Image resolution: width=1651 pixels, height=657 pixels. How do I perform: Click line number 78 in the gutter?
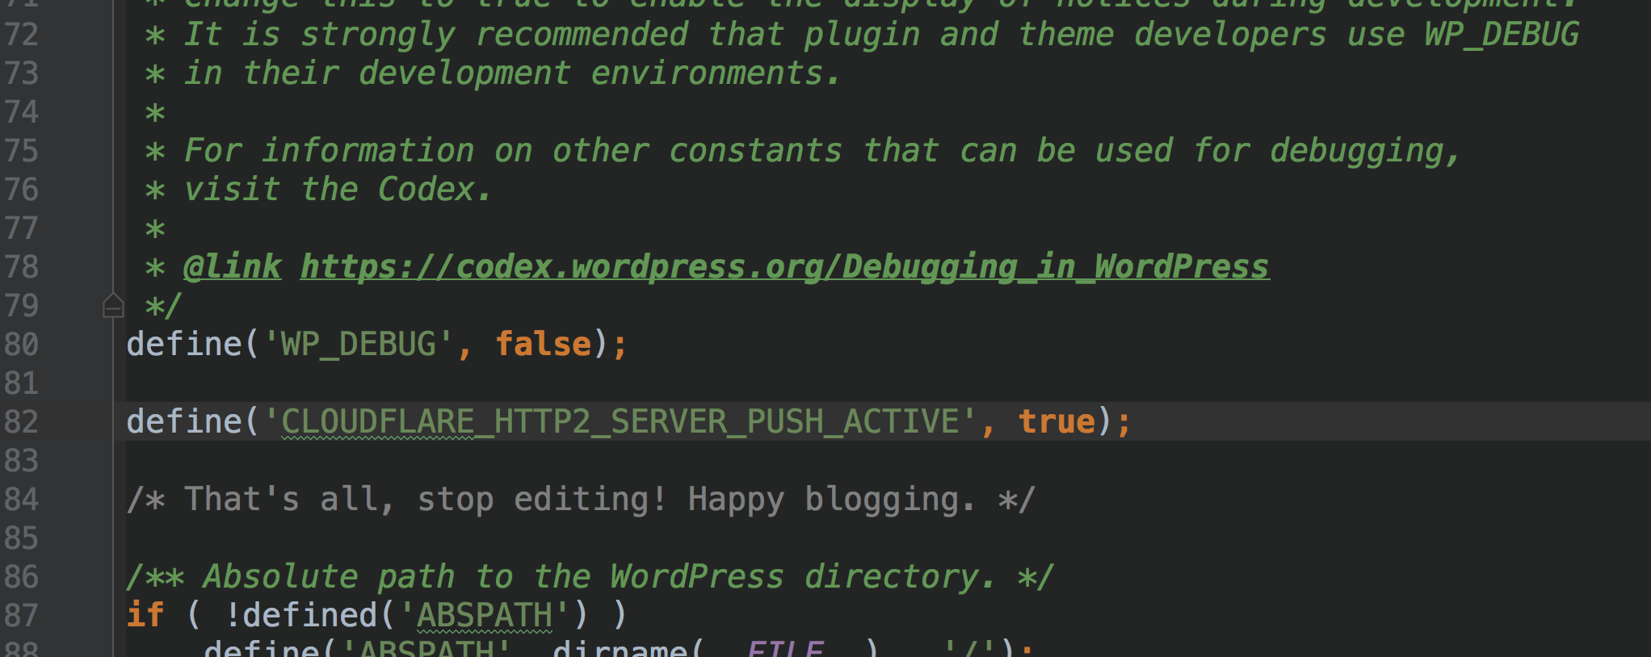pos(21,266)
